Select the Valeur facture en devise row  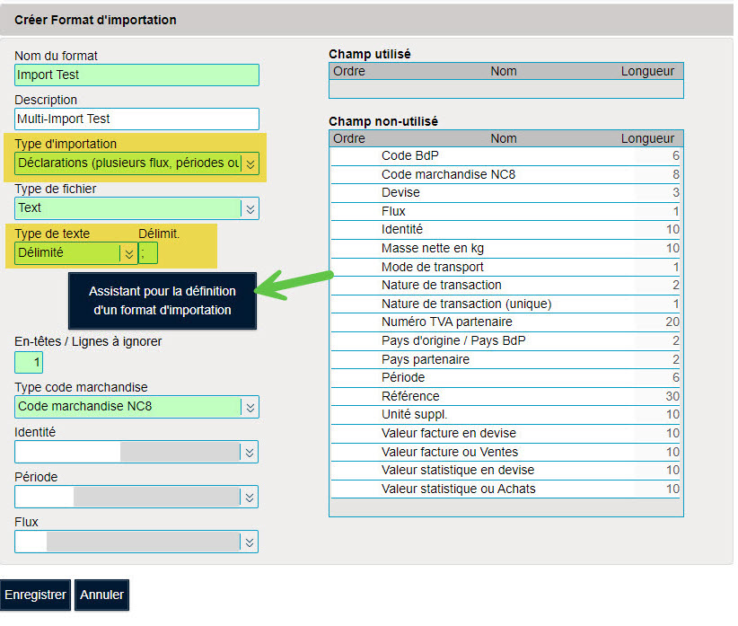point(506,434)
